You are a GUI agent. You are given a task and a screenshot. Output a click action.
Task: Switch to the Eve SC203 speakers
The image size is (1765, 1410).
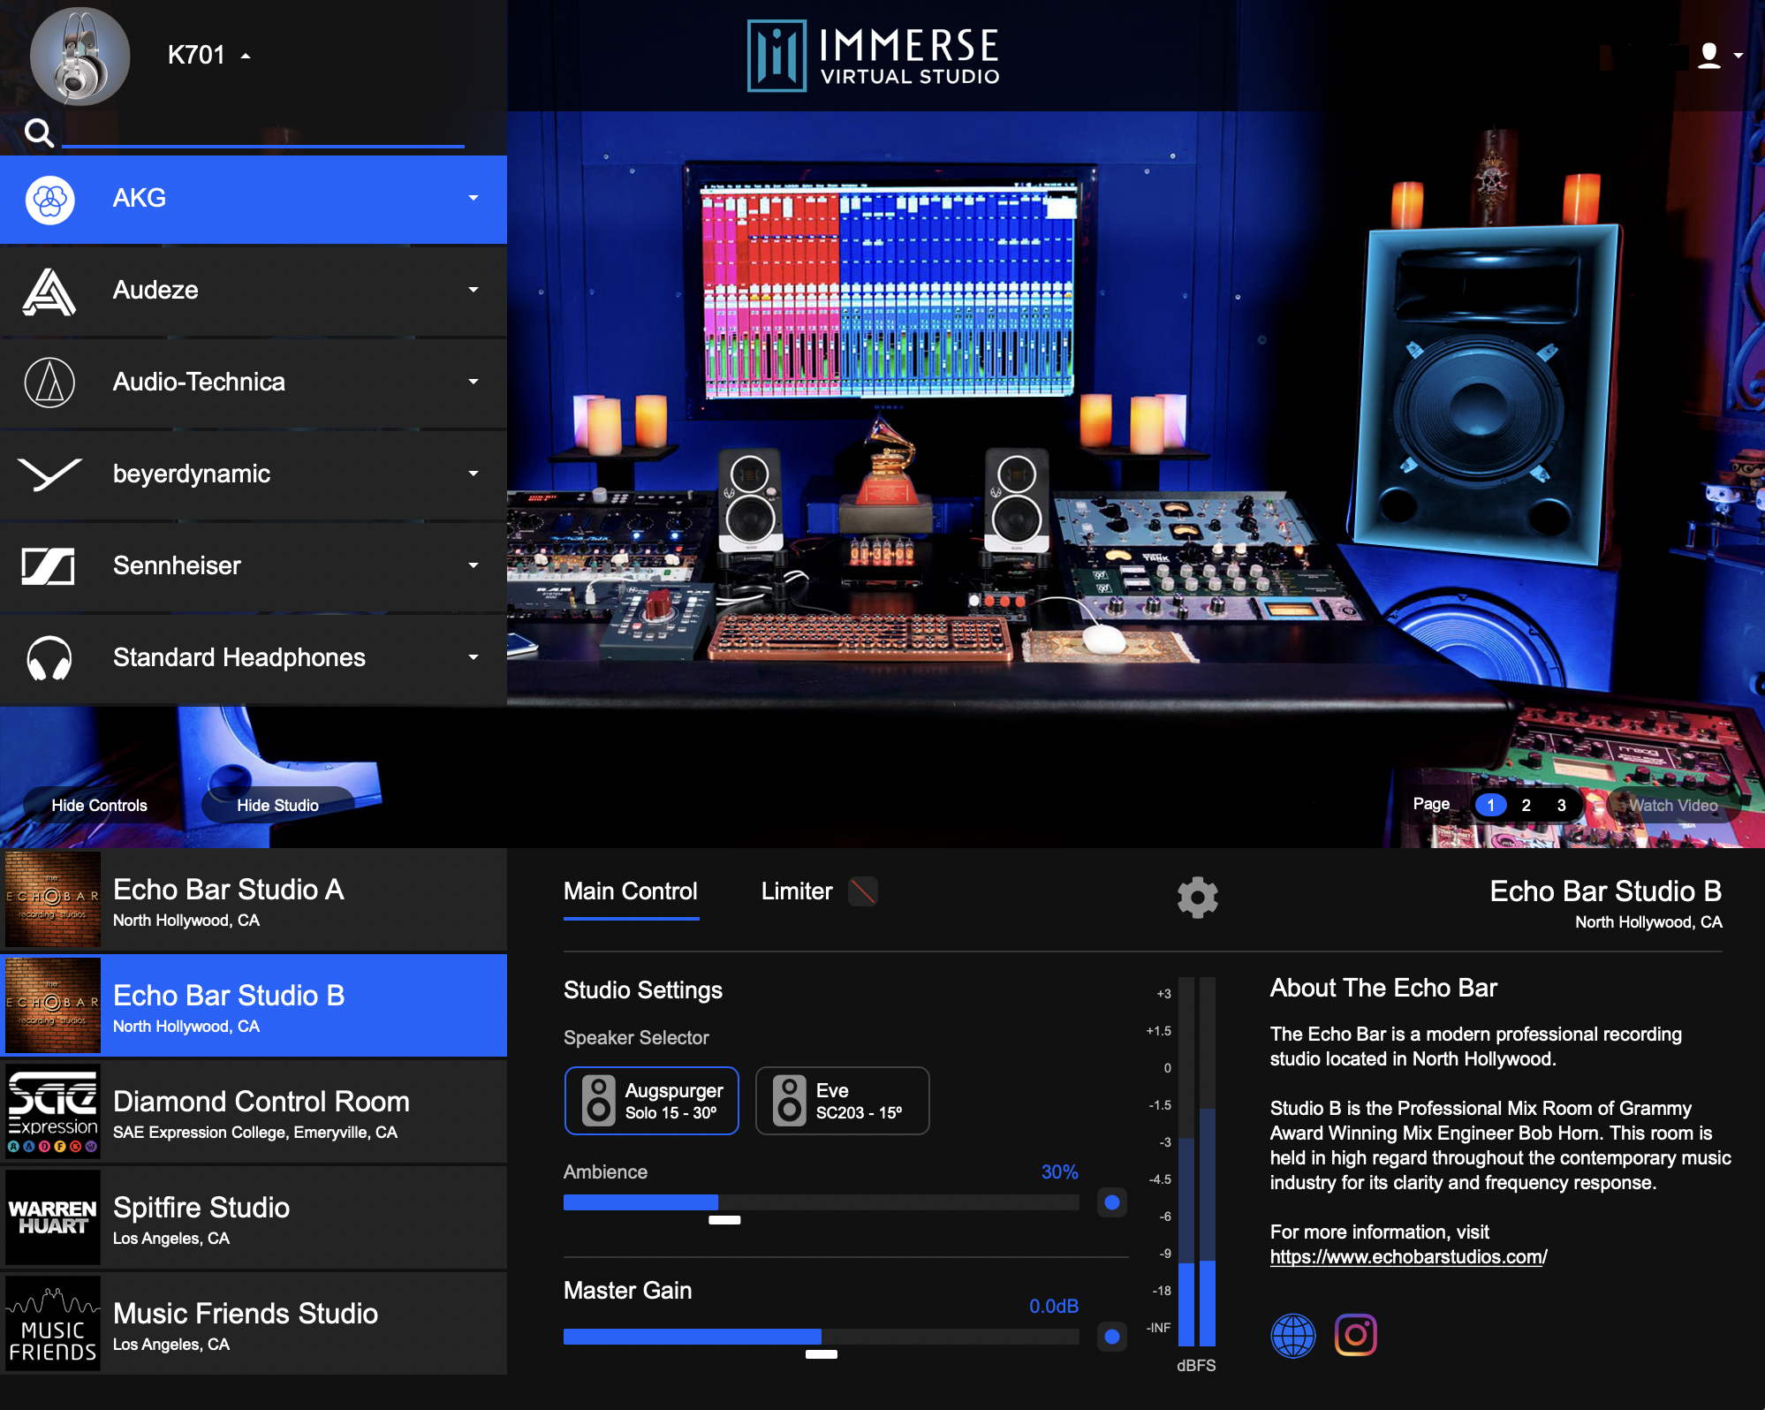[841, 1100]
